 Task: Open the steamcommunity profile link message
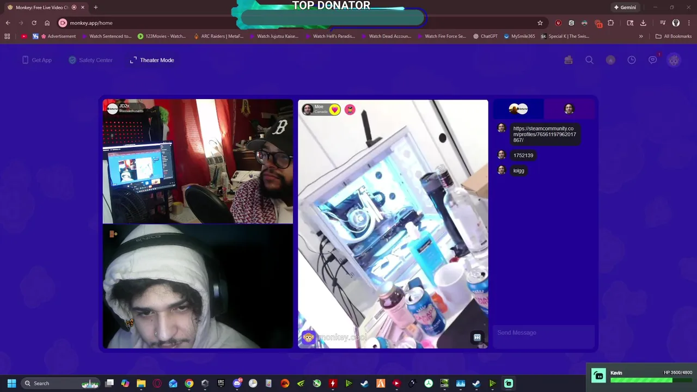tap(544, 134)
